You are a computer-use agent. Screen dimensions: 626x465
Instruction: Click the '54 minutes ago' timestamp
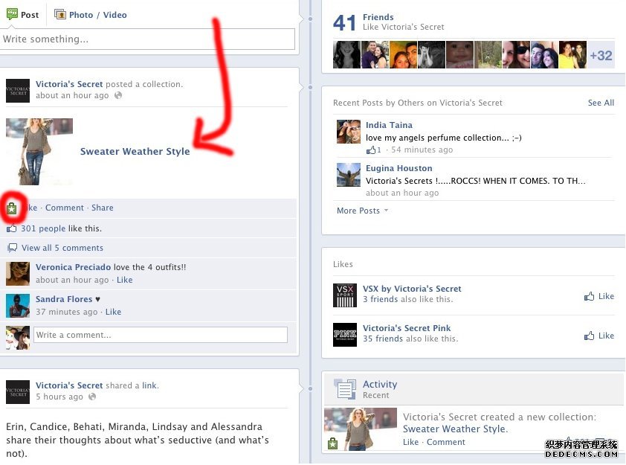click(x=422, y=150)
